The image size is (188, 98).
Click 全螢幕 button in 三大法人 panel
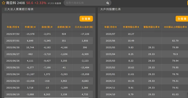[86, 19]
